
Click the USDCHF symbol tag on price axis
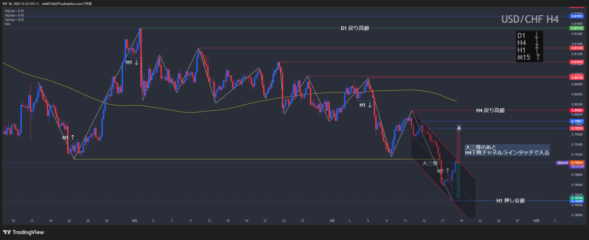click(x=562, y=162)
